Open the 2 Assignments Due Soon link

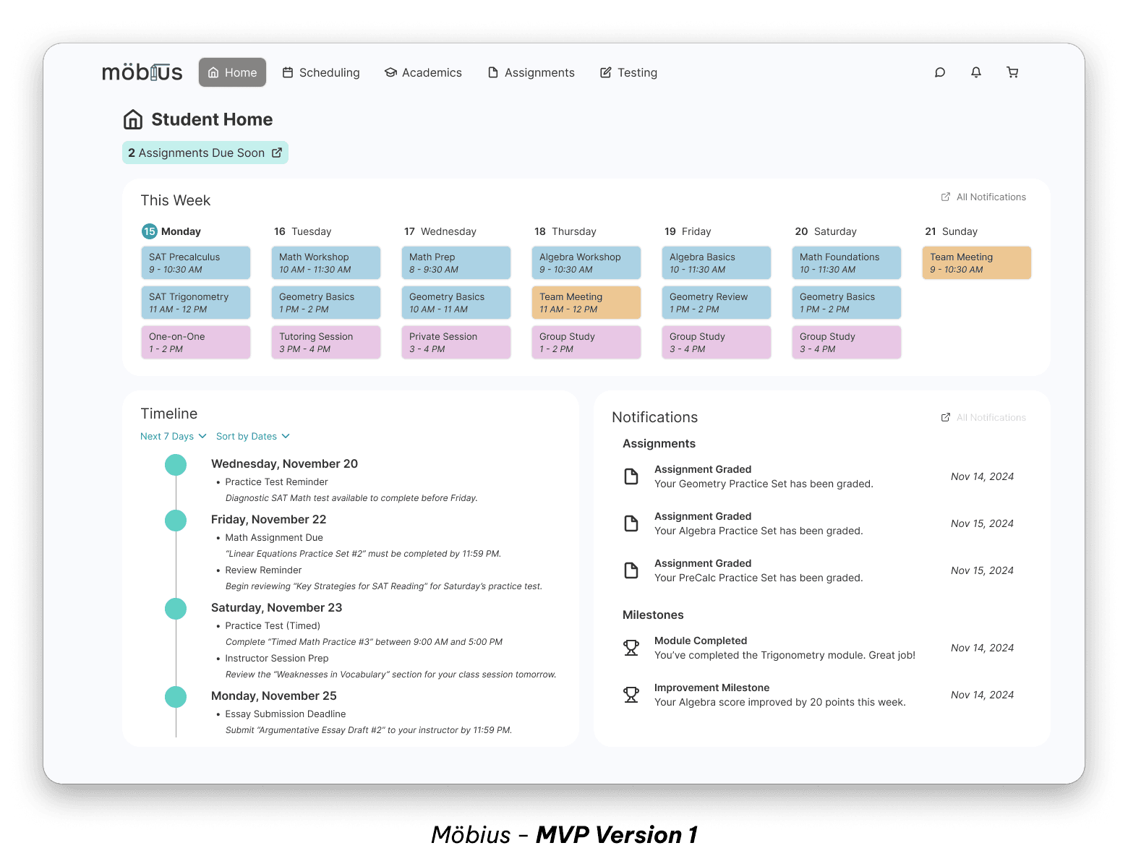click(205, 153)
